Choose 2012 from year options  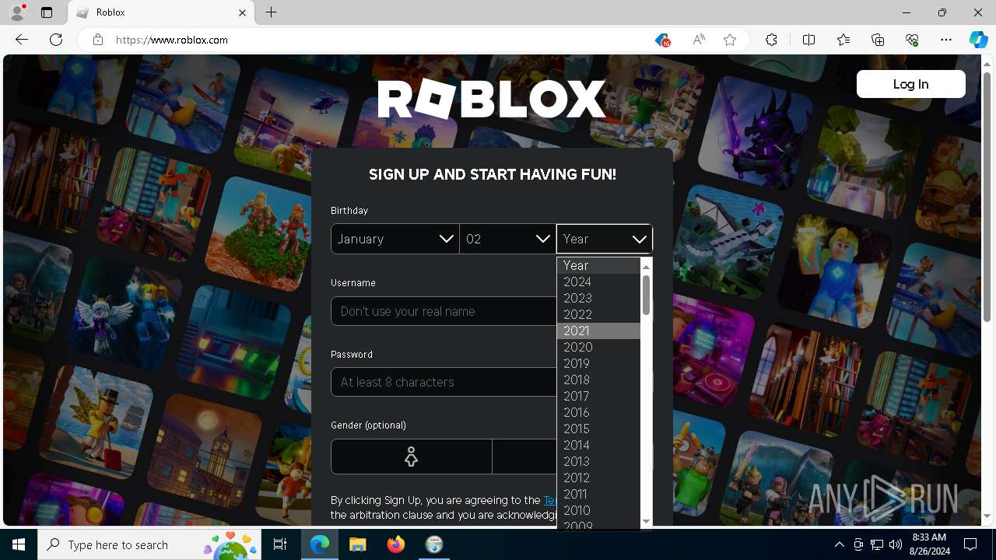[598, 478]
